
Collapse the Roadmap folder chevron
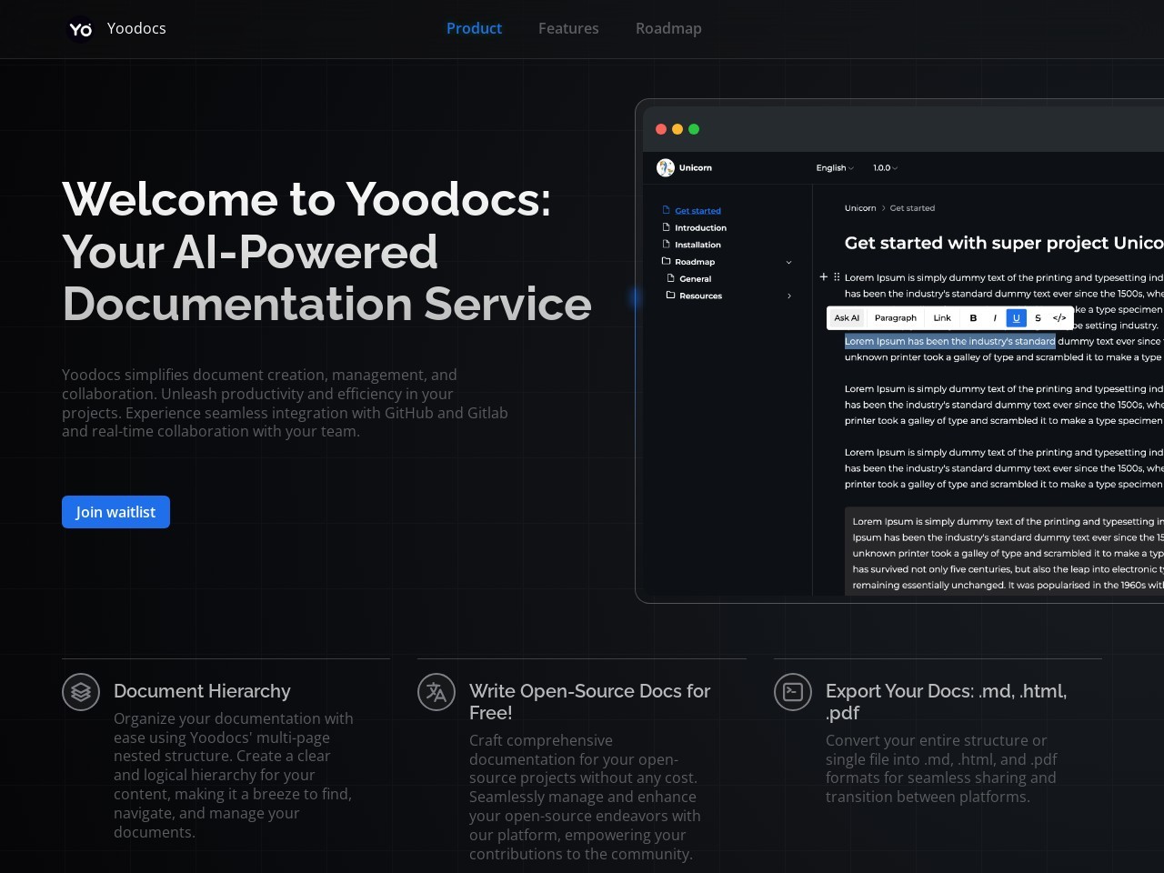(788, 262)
